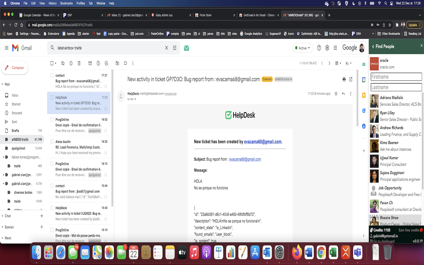This screenshot has height=265, width=424.
Task: Click the Labels tag toolbar icon
Action: point(125,63)
